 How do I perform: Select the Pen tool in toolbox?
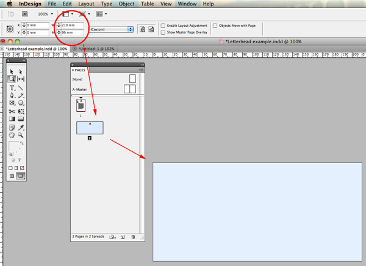coord(12,95)
